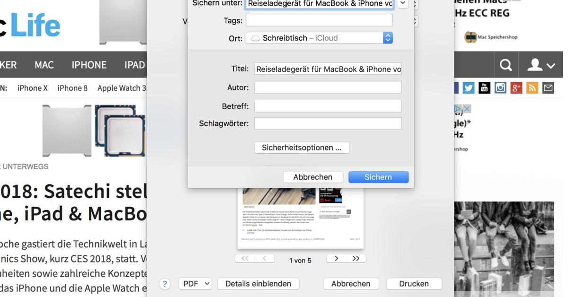Close the ad with X icon
The image size is (568, 297).
[x=467, y=109]
